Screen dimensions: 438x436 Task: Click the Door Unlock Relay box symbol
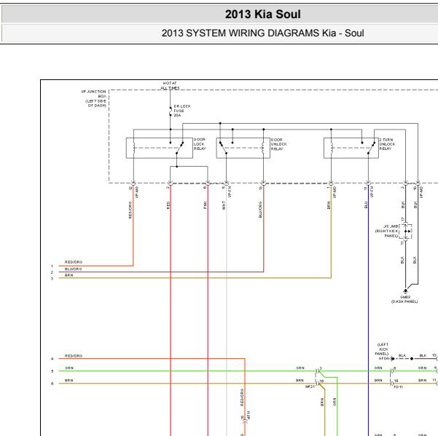(x=243, y=148)
